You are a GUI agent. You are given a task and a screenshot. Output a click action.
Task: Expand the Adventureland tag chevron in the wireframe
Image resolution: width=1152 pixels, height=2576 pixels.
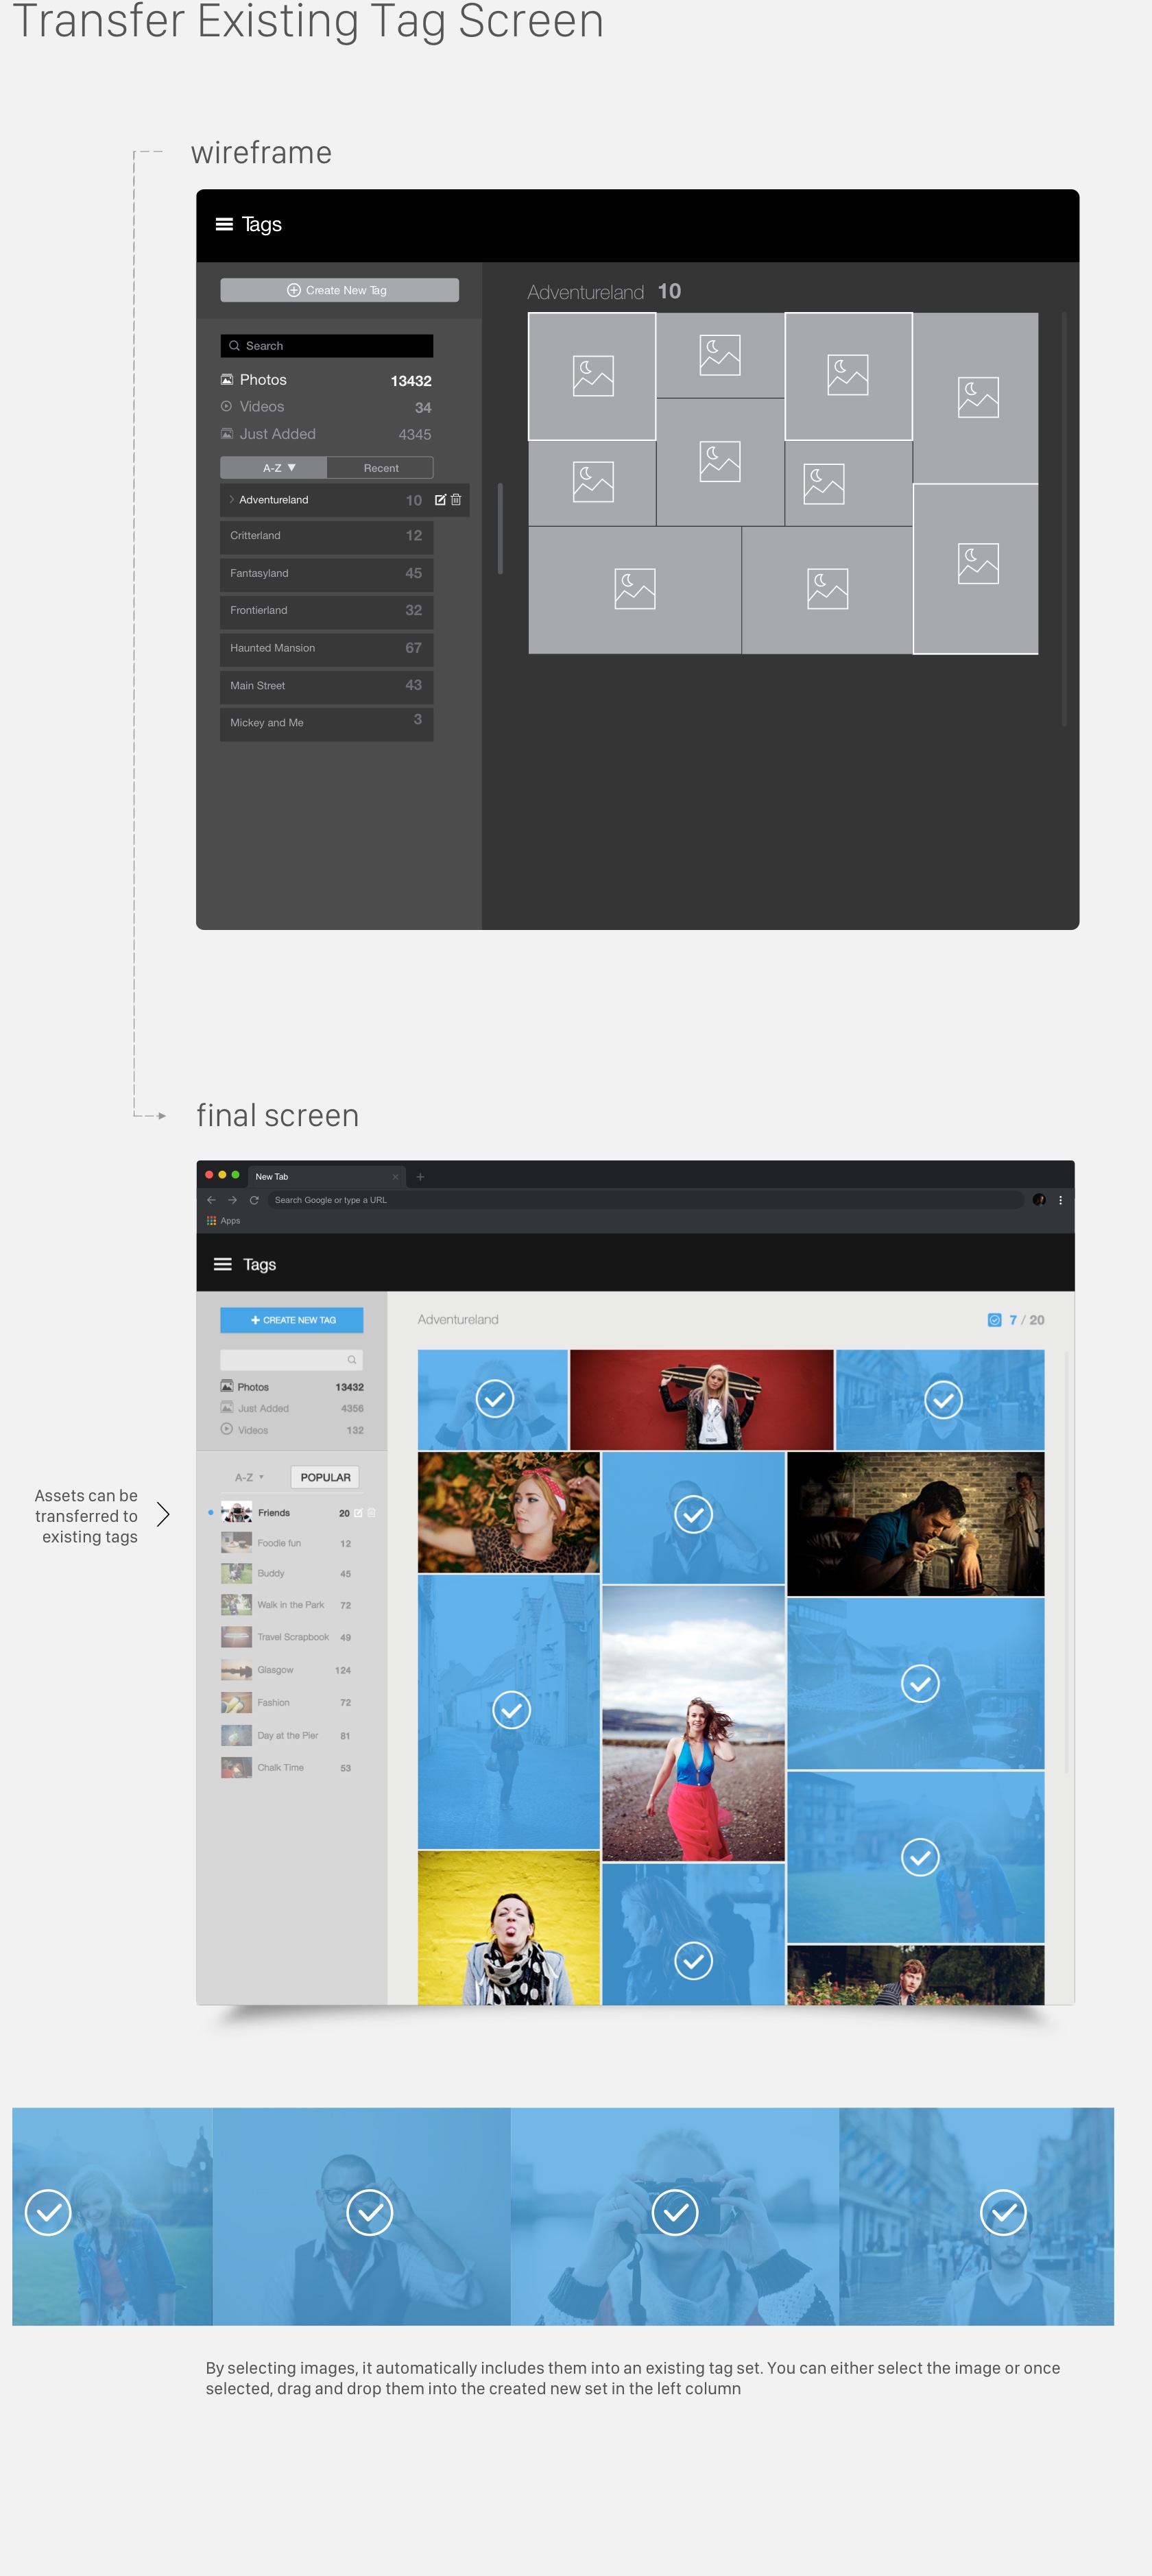[x=232, y=500]
